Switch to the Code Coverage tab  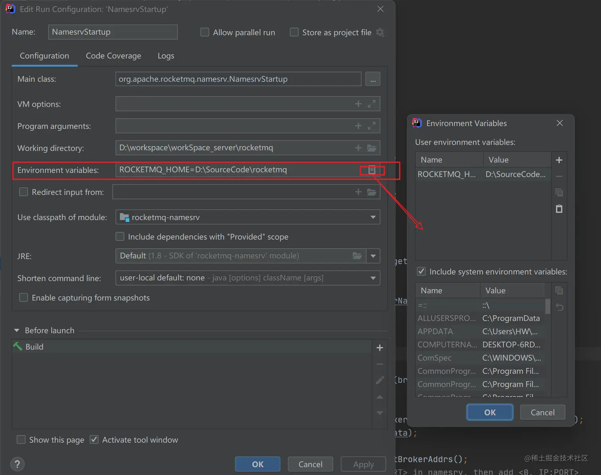click(x=113, y=56)
